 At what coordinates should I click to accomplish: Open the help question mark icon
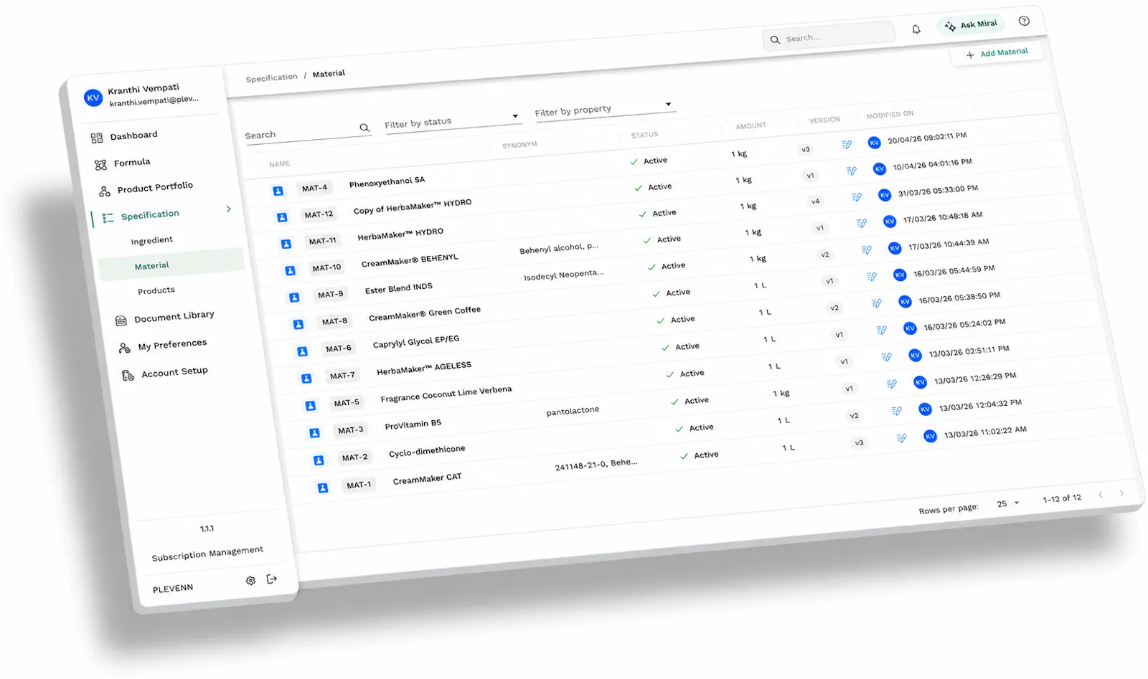pyautogui.click(x=1024, y=21)
